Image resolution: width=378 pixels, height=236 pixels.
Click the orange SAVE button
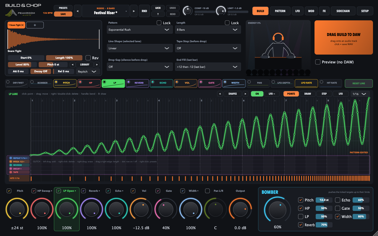point(63,14)
